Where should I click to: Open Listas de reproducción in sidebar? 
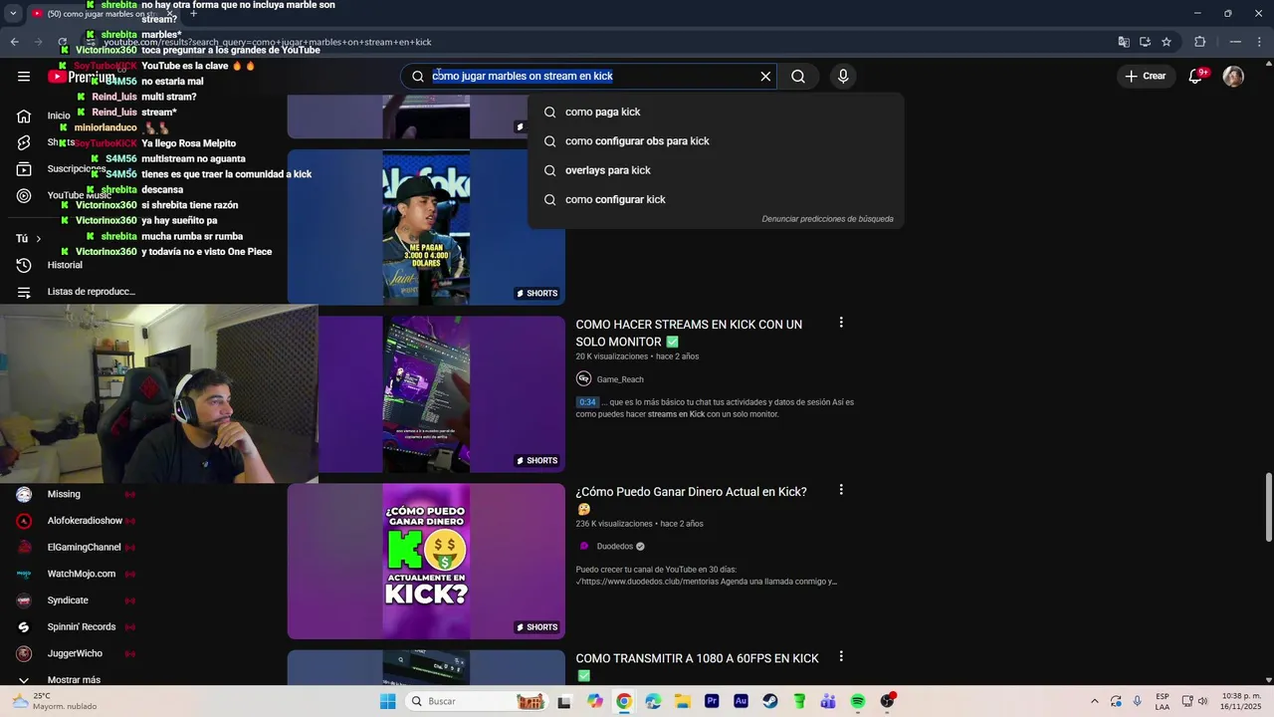[91, 292]
